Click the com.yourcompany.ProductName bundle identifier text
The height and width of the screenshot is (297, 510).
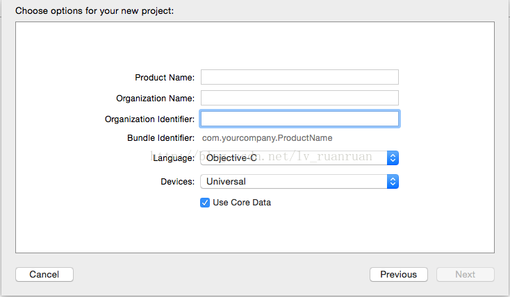click(x=267, y=138)
